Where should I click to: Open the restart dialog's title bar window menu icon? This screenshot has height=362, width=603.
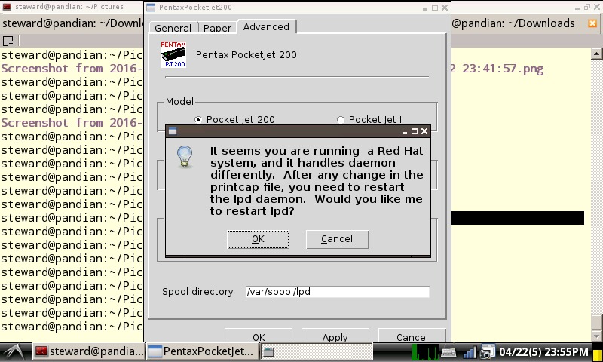(x=173, y=131)
